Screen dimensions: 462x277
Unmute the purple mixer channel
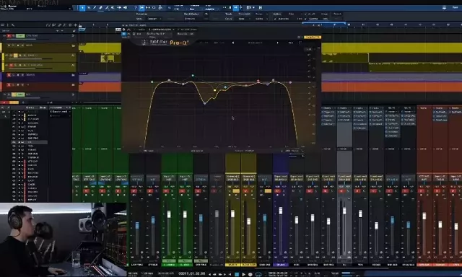[277, 191]
